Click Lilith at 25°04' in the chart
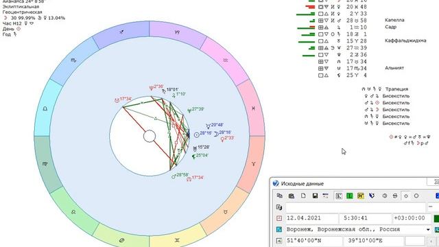The image size is (439, 247). coord(193,156)
